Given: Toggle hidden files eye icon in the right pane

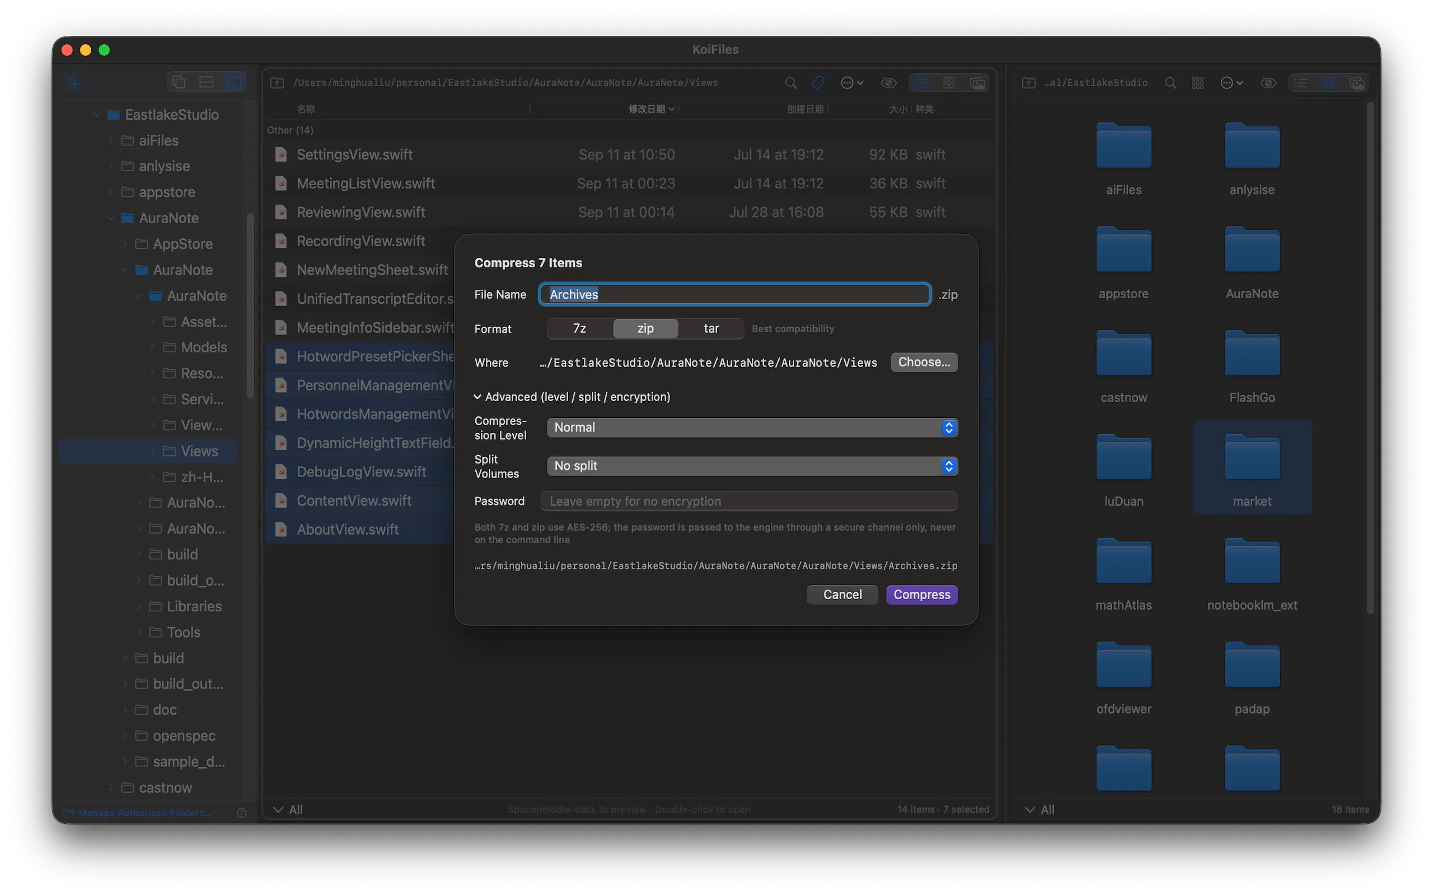Looking at the screenshot, I should pyautogui.click(x=1268, y=83).
